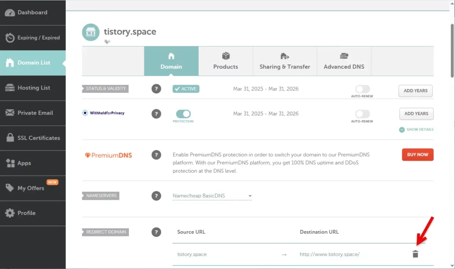Image resolution: width=455 pixels, height=269 pixels.
Task: Click the ACTIVE status badge
Action: point(186,89)
